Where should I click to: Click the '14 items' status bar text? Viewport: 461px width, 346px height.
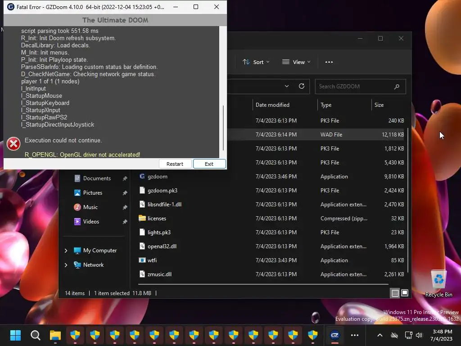(x=75, y=293)
